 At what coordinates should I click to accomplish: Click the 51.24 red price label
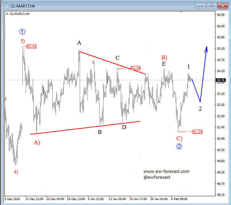click(197, 132)
